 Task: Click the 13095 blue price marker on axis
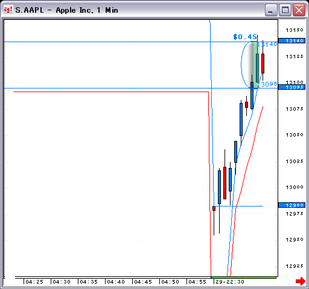point(291,87)
